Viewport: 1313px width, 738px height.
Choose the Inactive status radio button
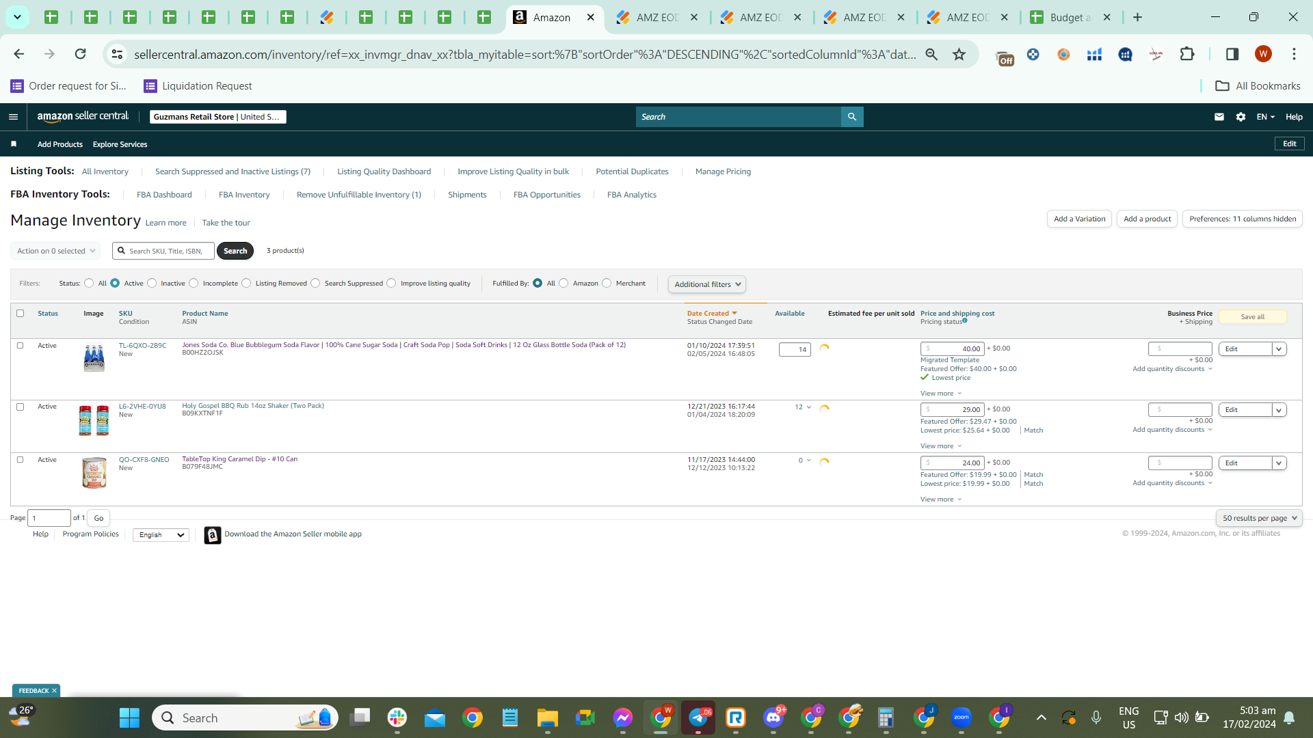152,283
